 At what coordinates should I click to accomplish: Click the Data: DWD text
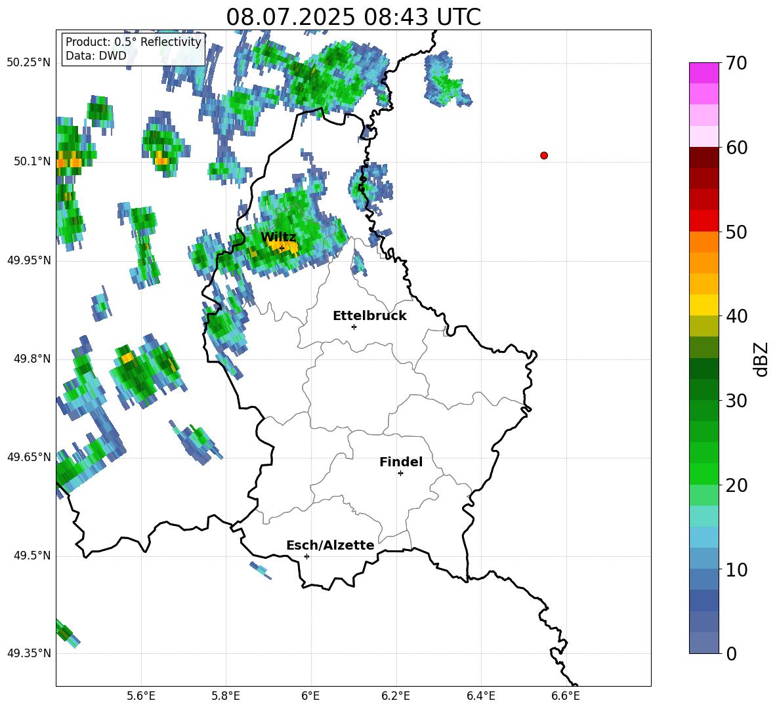tap(96, 56)
